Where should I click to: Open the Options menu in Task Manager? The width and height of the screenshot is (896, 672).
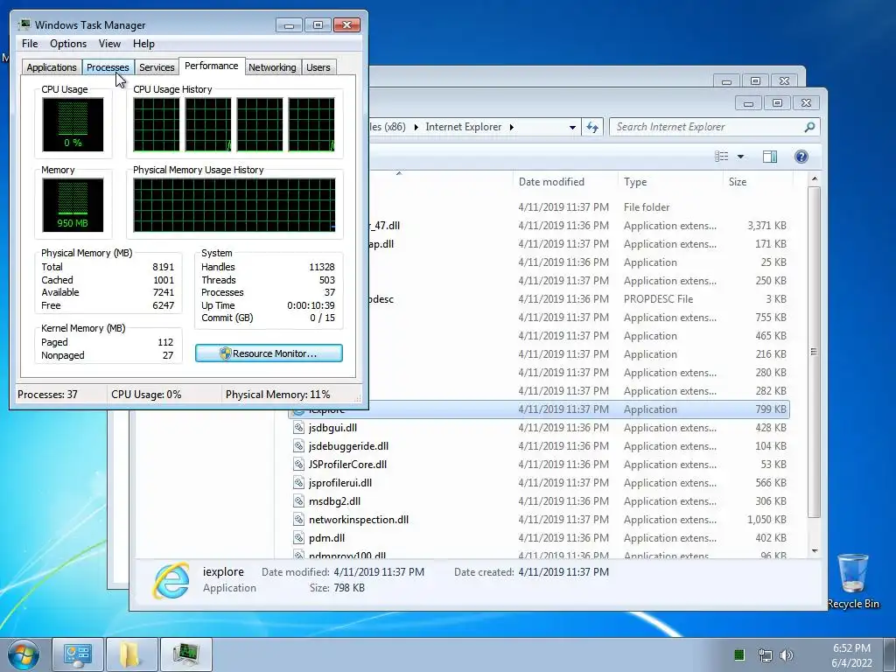(x=68, y=44)
